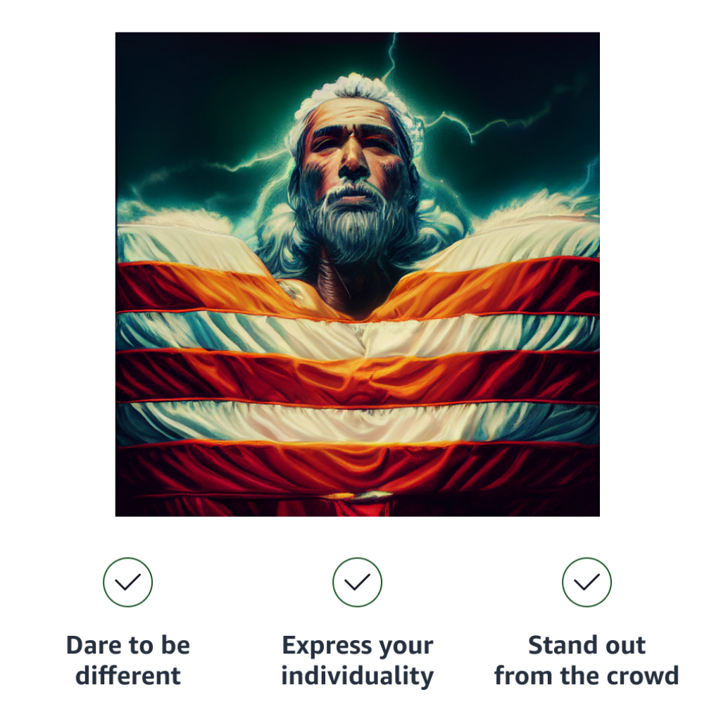Select the "Stand out" heading line
This screenshot has height=721, width=721.
click(587, 645)
